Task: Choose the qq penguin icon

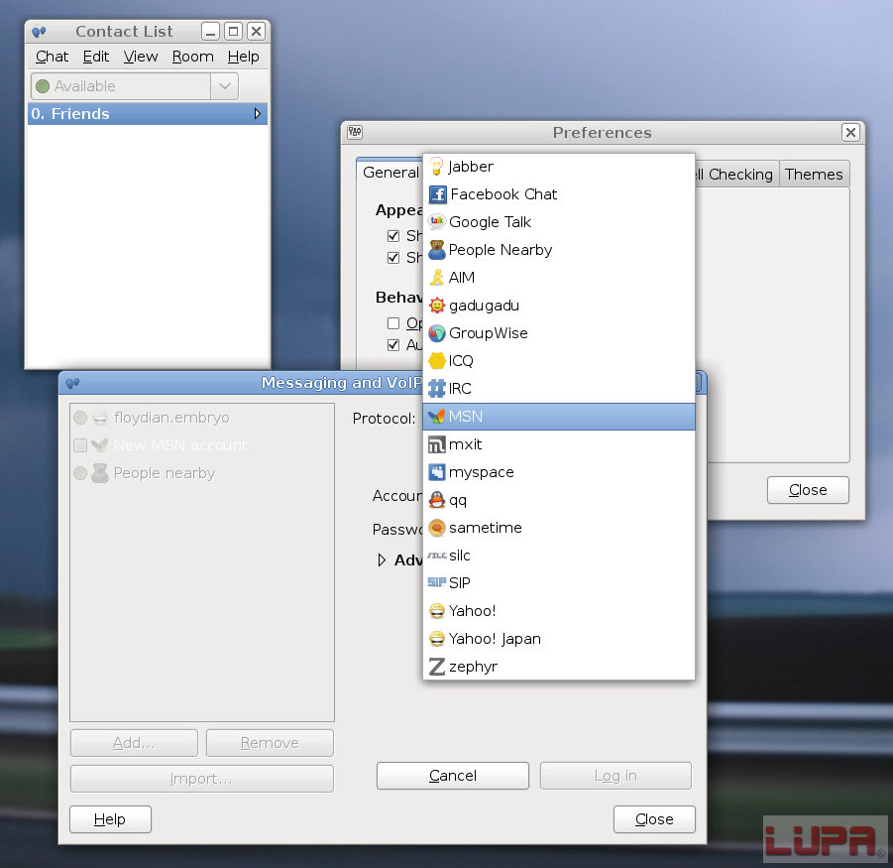Action: [437, 500]
